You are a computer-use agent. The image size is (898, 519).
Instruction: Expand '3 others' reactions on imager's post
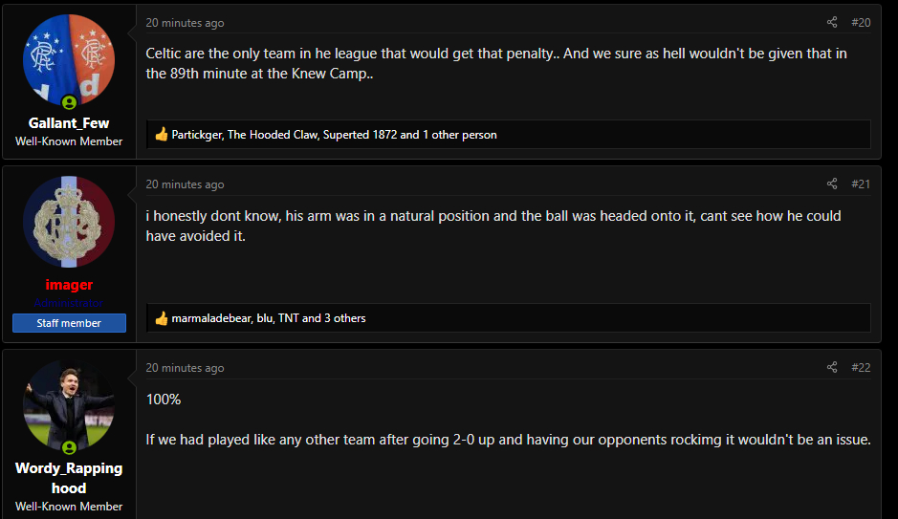click(x=344, y=318)
